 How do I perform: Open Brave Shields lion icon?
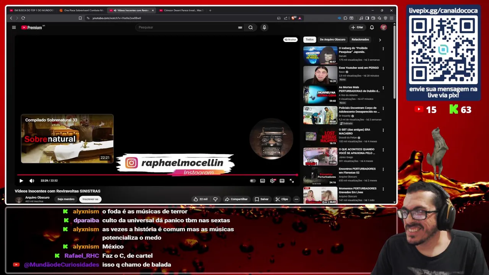click(293, 18)
